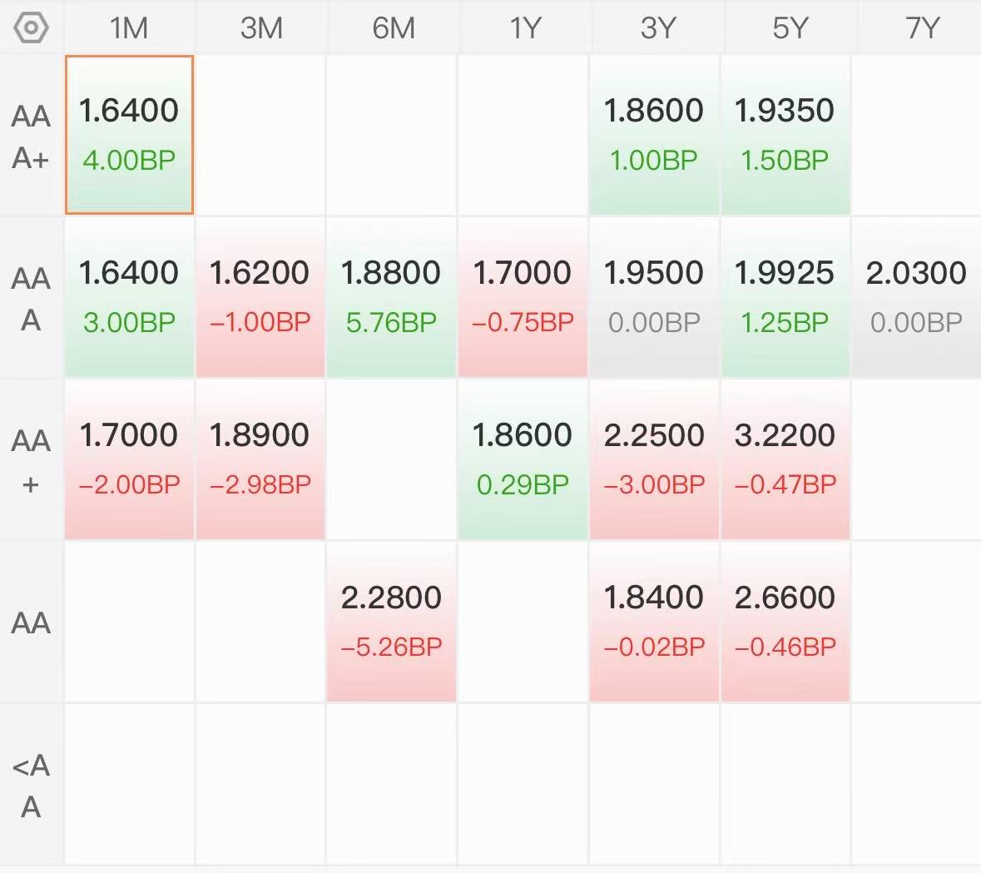Open AA+ 1Y cell with 0.29BP
The image size is (981, 873).
pyautogui.click(x=523, y=460)
